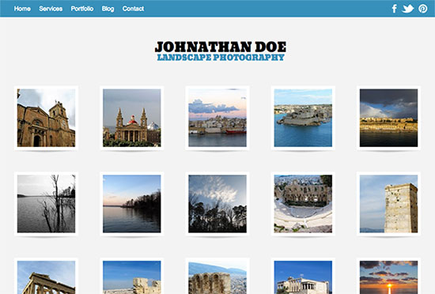Go to the Home menu item
This screenshot has height=294, width=435.
[22, 9]
